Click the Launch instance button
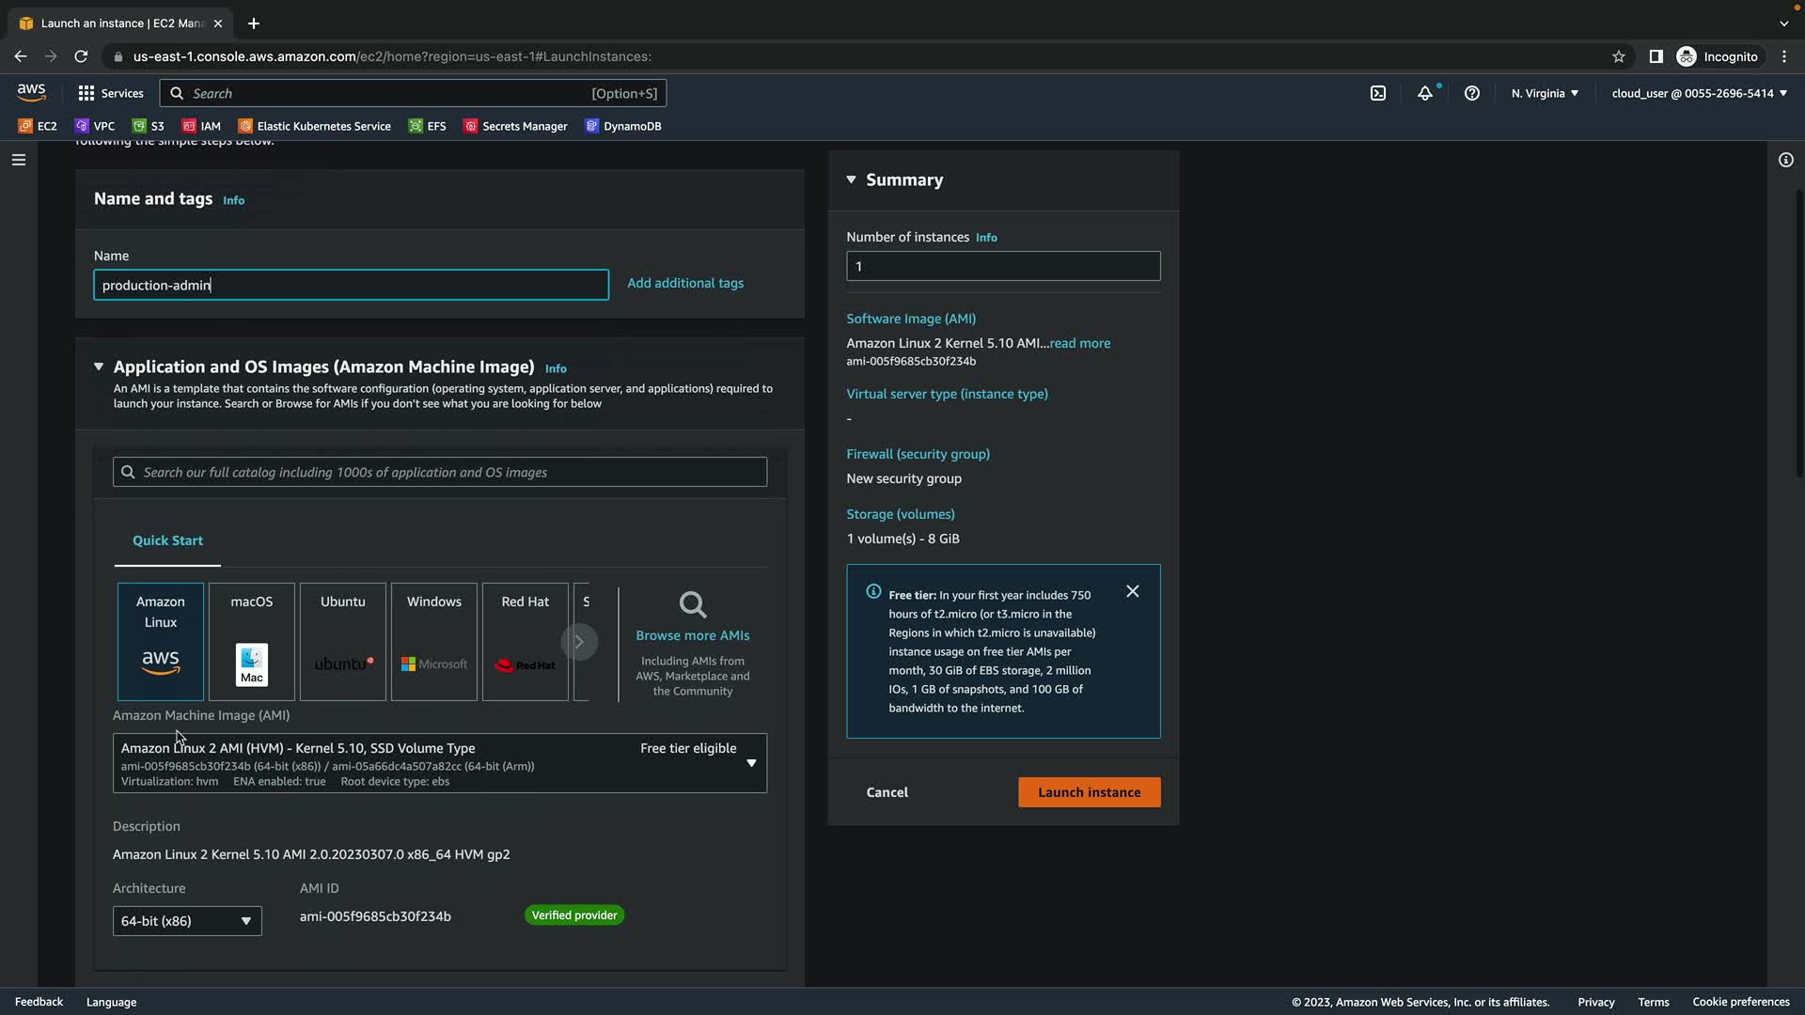Viewport: 1805px width, 1015px height. (1089, 792)
